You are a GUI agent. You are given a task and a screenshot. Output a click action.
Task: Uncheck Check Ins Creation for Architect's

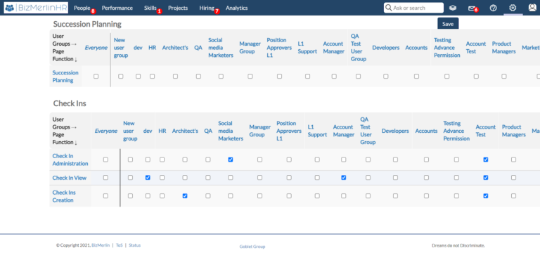click(185, 196)
